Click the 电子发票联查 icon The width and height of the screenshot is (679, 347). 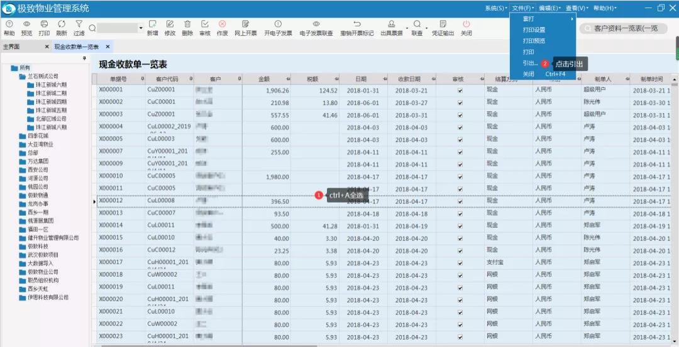316,24
